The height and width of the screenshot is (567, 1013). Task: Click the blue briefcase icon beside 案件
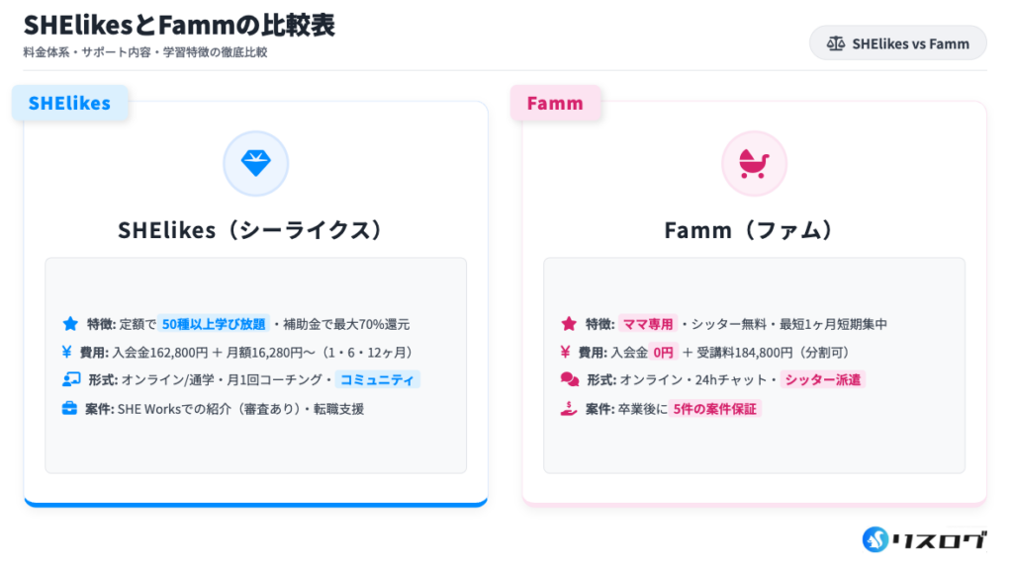tap(70, 408)
